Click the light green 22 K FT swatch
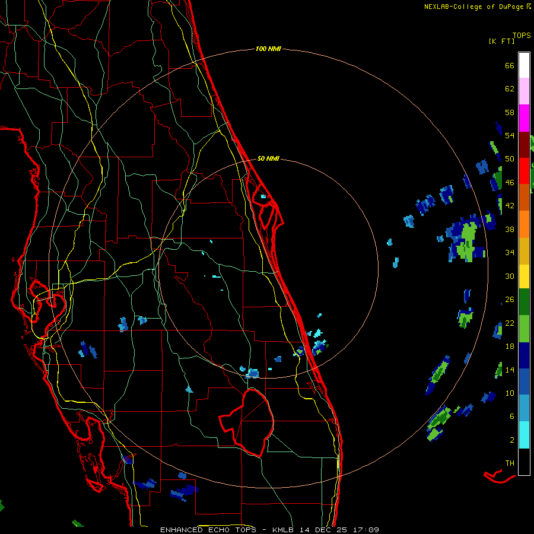 pyautogui.click(x=524, y=329)
